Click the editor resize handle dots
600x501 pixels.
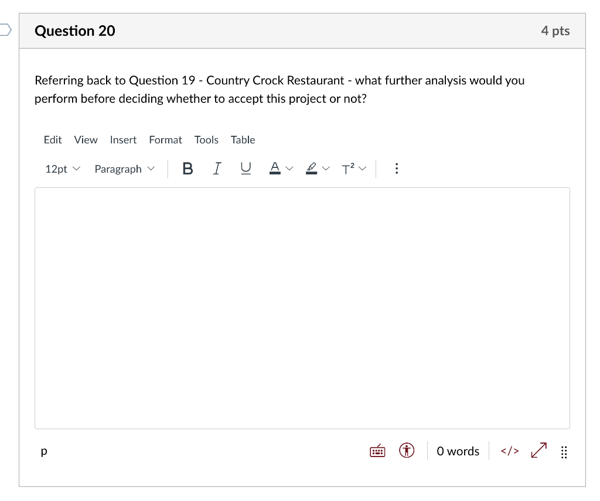tap(564, 452)
